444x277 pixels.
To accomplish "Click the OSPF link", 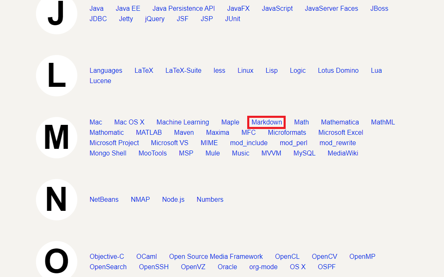I will pos(327,267).
